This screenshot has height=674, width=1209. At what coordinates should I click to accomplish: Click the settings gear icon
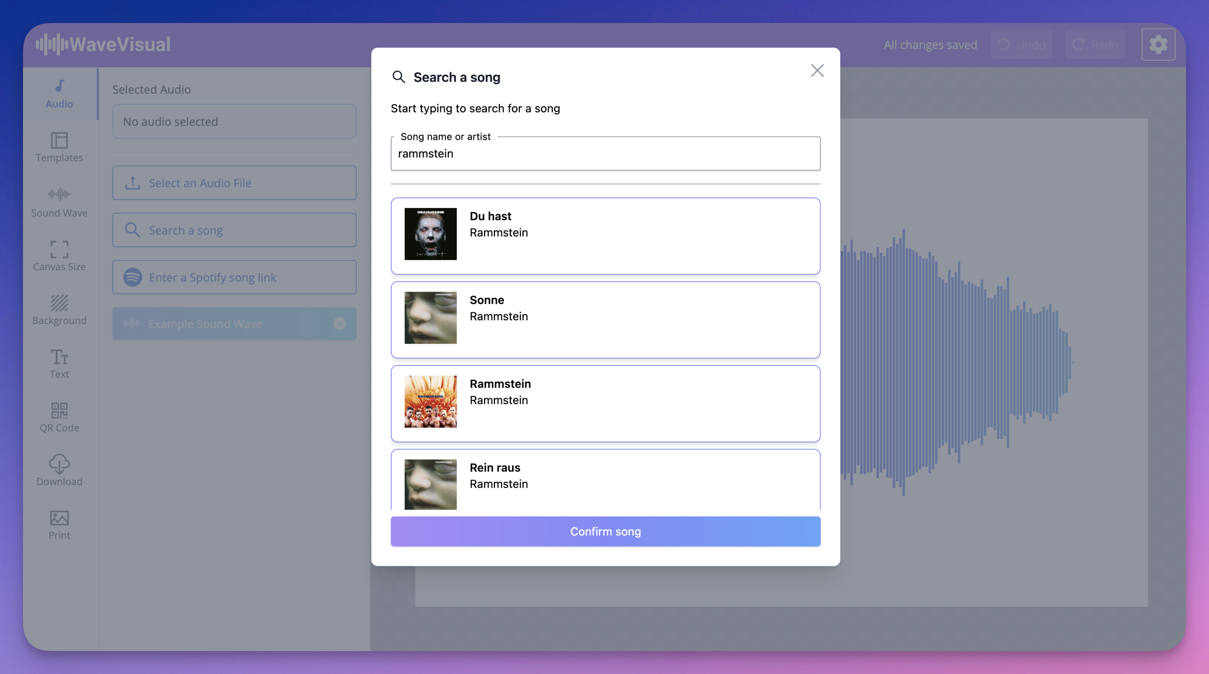coord(1158,45)
